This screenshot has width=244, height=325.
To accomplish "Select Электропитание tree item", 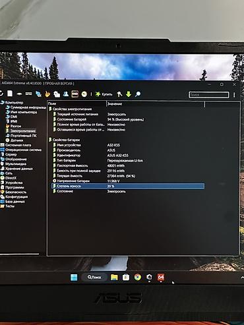I will (20, 131).
